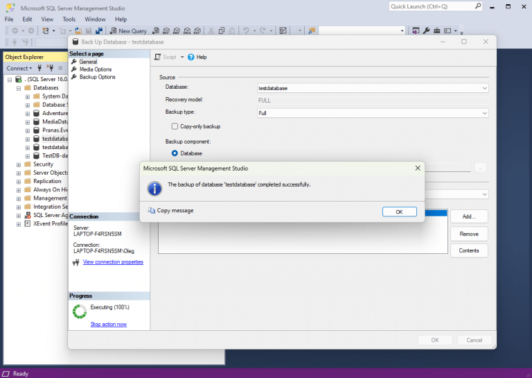532x378 pixels.
Task: Click the View connection properties link
Action: tap(113, 262)
